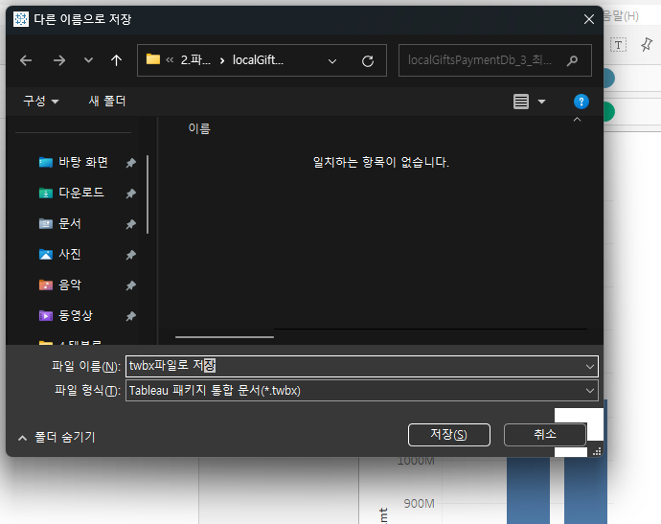
Task: Click the scroll-up caret above list
Action: (577, 120)
